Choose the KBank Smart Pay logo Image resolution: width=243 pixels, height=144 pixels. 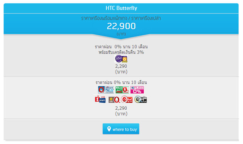coord(122,90)
